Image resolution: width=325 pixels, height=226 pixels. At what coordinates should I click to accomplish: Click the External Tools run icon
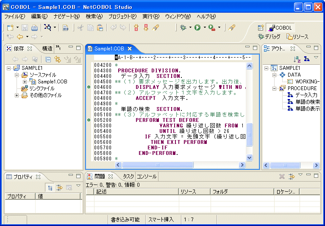tap(212, 28)
